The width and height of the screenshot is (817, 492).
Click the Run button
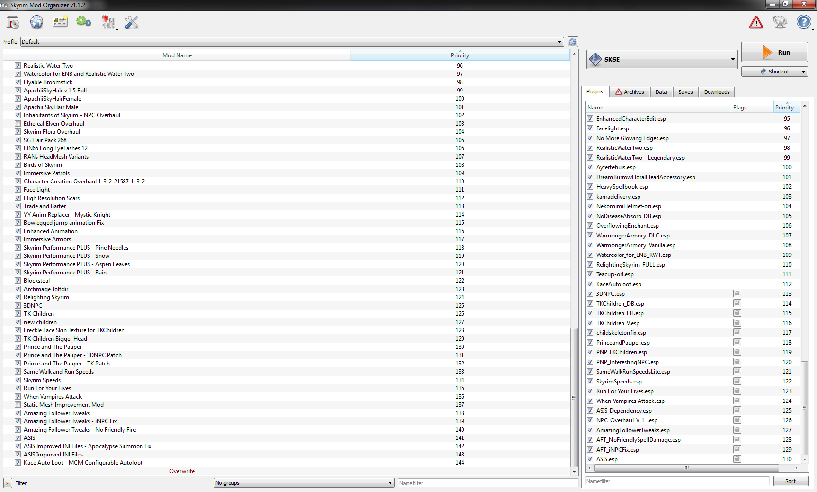[775, 52]
